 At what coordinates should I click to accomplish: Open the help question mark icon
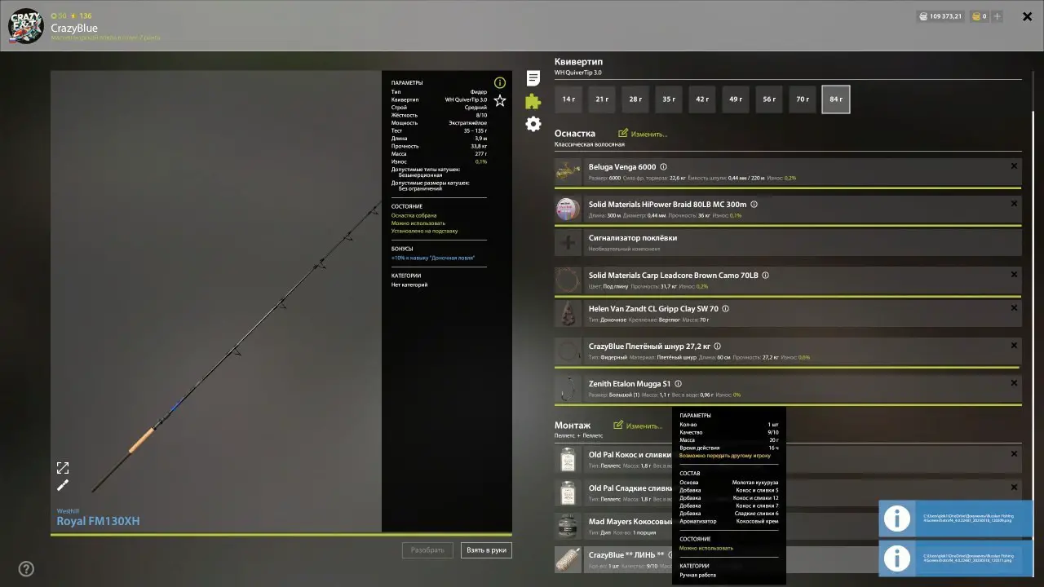(x=26, y=569)
